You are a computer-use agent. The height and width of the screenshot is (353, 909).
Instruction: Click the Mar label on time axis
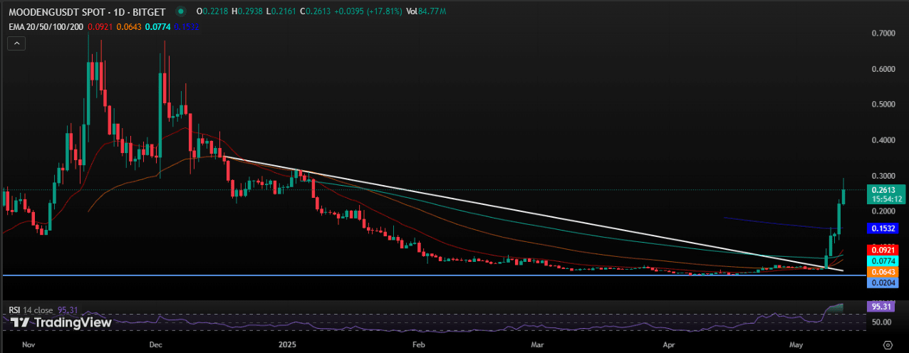point(538,344)
